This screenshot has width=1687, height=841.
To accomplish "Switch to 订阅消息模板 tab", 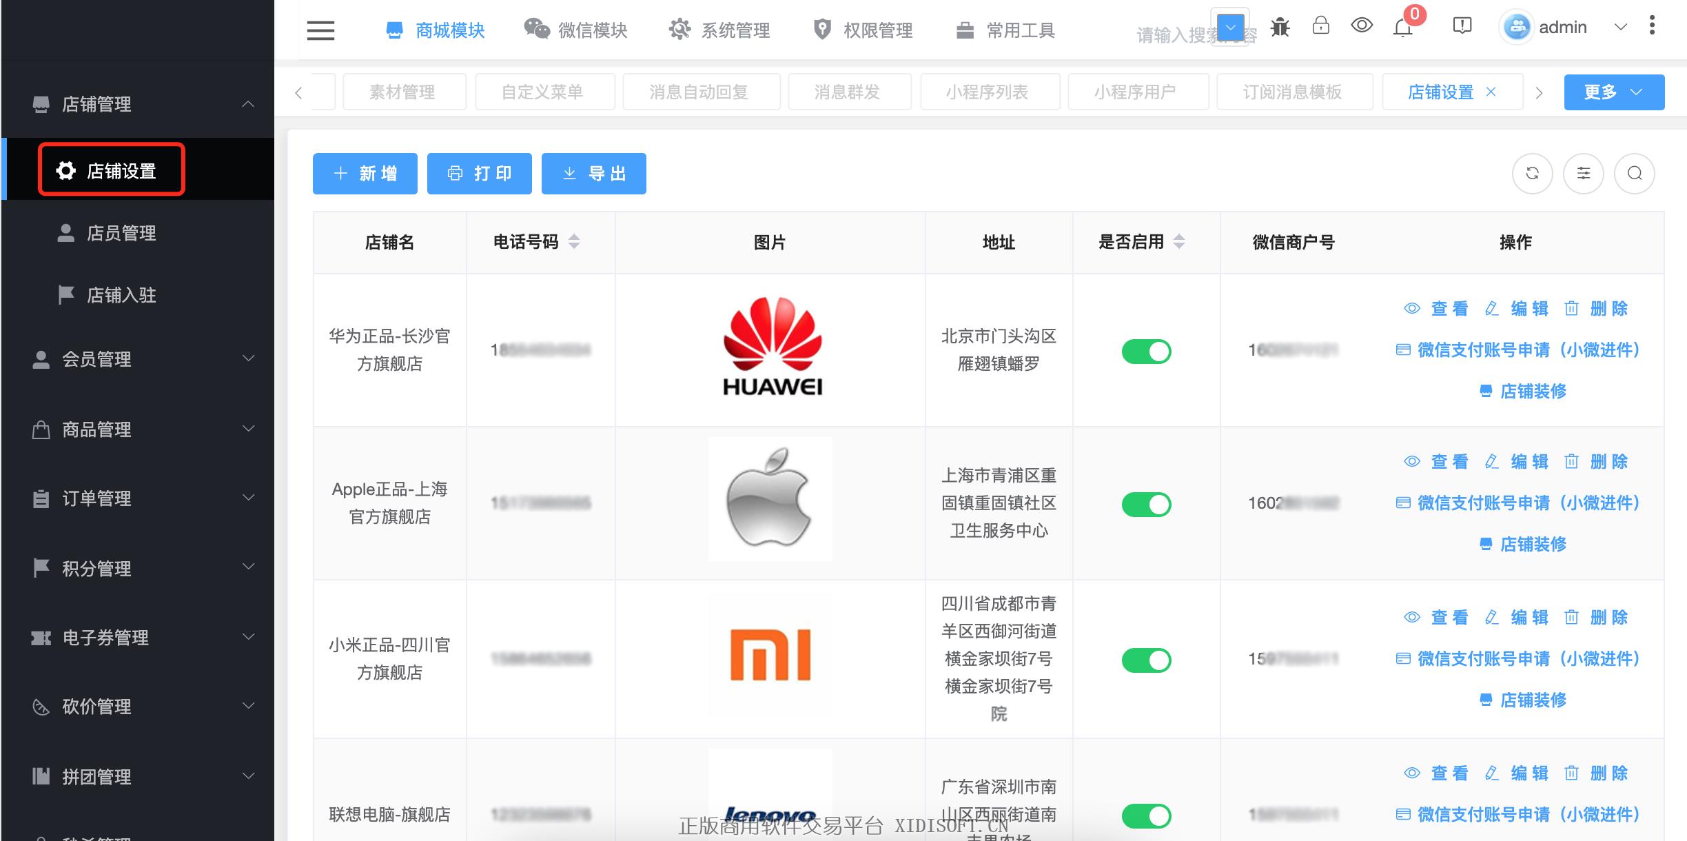I will [1294, 92].
